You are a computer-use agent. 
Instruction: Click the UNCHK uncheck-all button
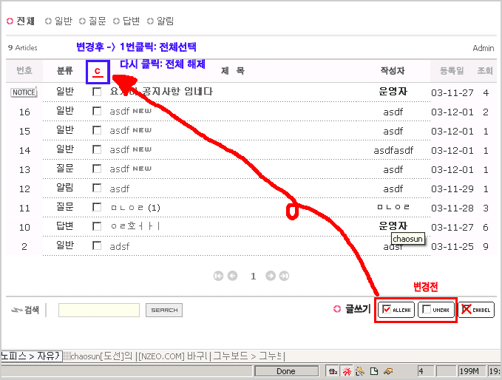[x=436, y=310]
